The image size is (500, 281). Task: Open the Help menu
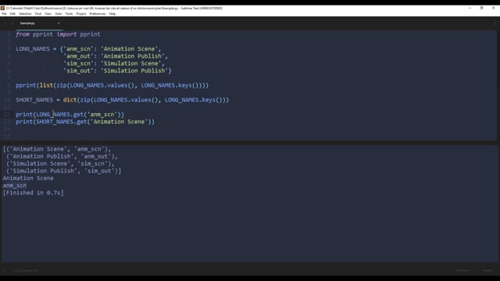(x=112, y=14)
